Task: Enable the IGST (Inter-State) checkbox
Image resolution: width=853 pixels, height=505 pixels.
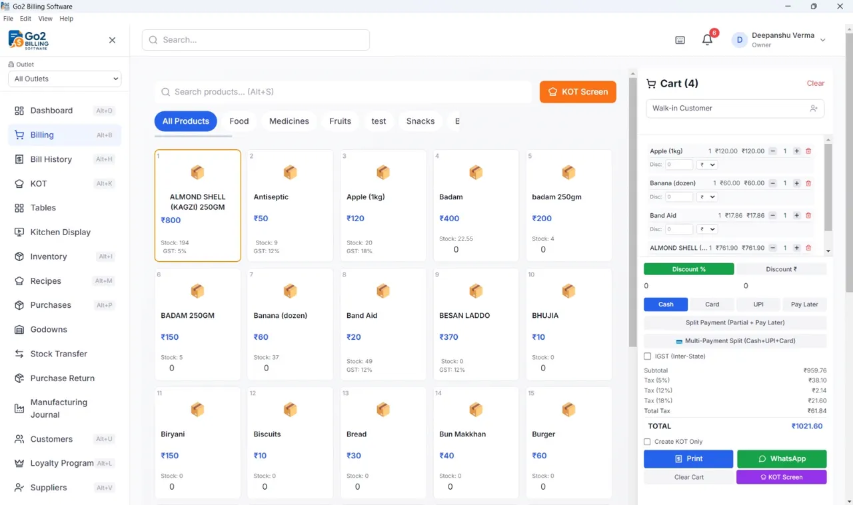Action: click(647, 356)
